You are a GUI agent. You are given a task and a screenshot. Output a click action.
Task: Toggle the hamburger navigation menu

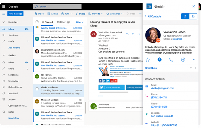tap(4, 14)
